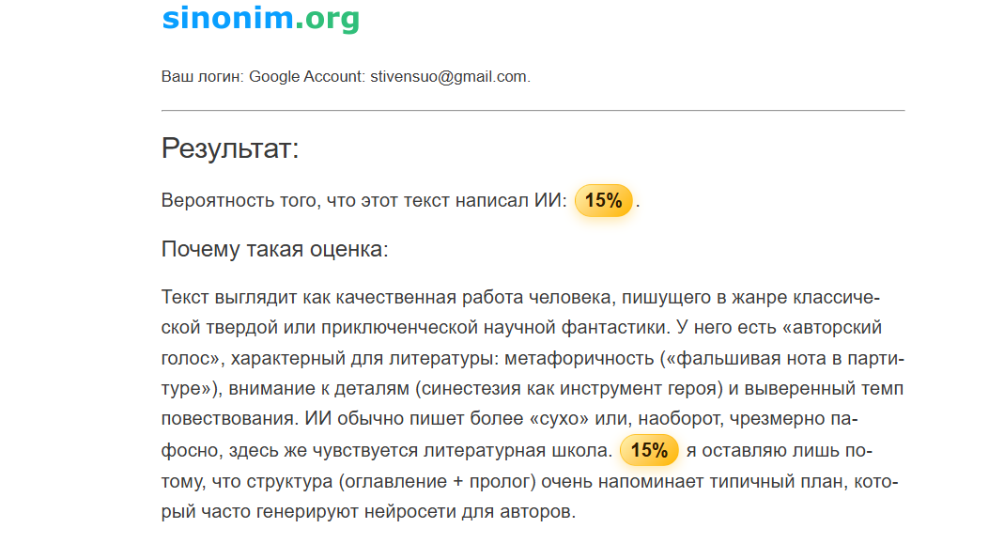Click the 15% probability badge

pos(603,200)
